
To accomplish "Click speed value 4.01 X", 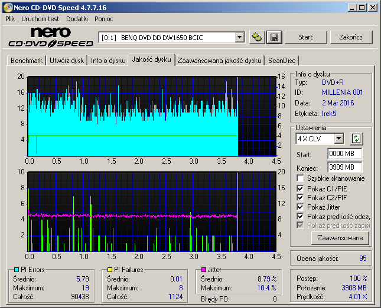I will point(358,297).
